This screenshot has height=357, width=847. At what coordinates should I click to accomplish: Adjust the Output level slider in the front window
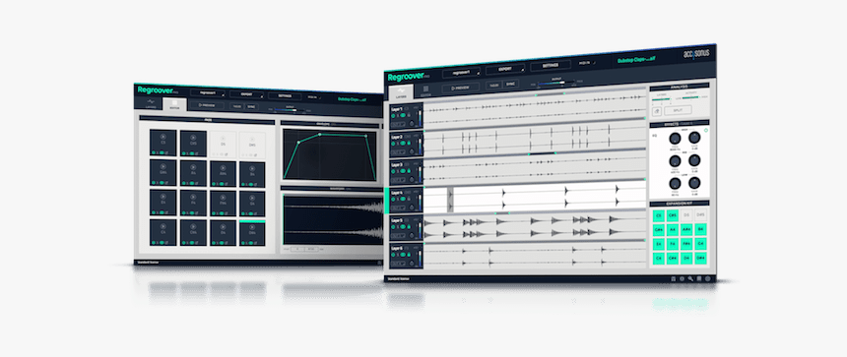pos(555,83)
